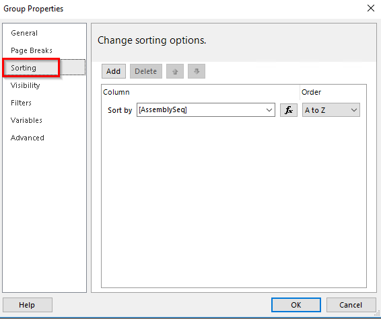Confirm changes with OK
The image size is (381, 319).
point(296,305)
